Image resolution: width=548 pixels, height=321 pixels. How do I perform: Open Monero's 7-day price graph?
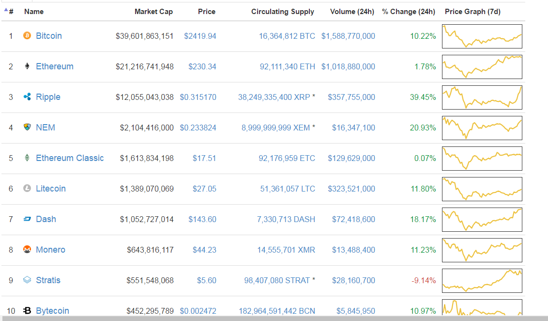tap(482, 250)
